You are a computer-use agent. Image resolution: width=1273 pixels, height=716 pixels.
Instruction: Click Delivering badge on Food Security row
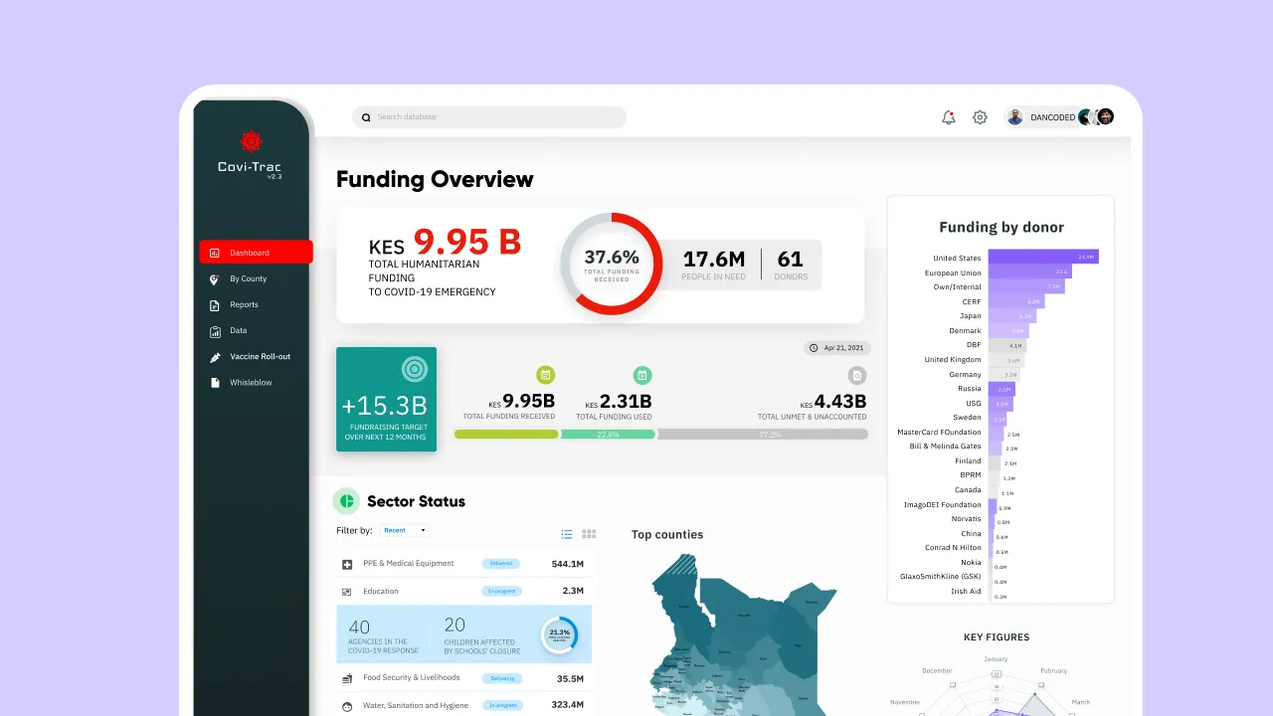click(x=501, y=678)
